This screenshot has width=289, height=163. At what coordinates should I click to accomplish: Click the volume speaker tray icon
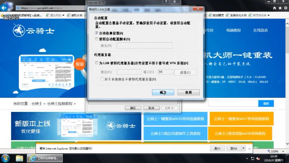coord(258,158)
